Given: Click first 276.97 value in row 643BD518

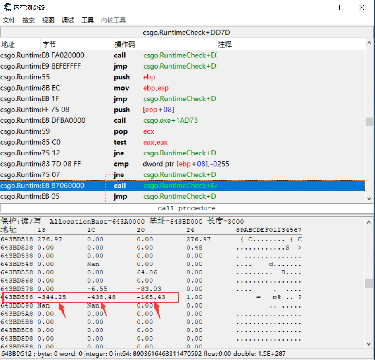Looking at the screenshot, I should click(x=50, y=239).
